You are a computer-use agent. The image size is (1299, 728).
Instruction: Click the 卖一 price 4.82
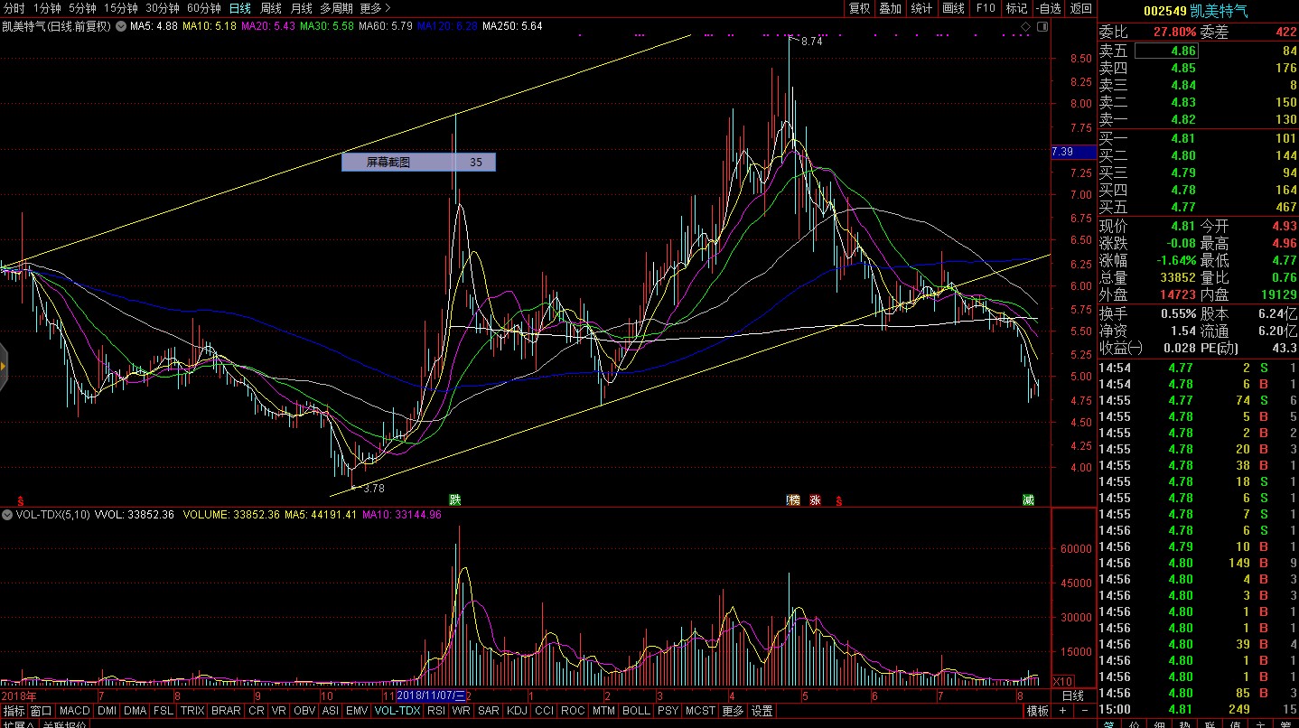coord(1183,119)
